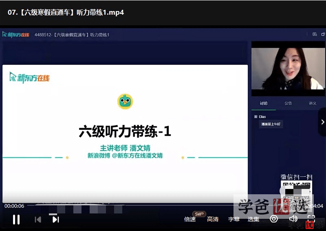This screenshot has height=231, width=326.
Task: Skip to the previous episode
Action: point(38,219)
